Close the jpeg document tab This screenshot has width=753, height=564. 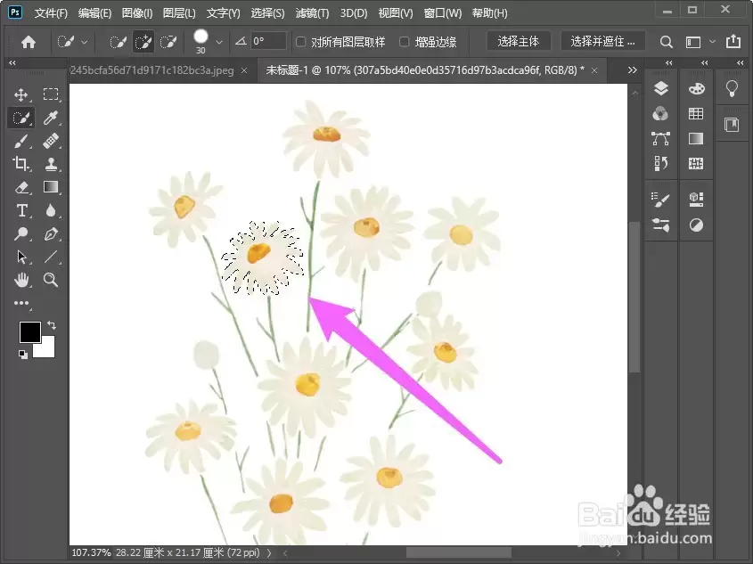click(244, 70)
